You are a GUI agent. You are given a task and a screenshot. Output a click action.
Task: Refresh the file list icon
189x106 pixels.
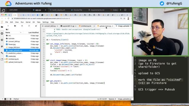[29, 26]
